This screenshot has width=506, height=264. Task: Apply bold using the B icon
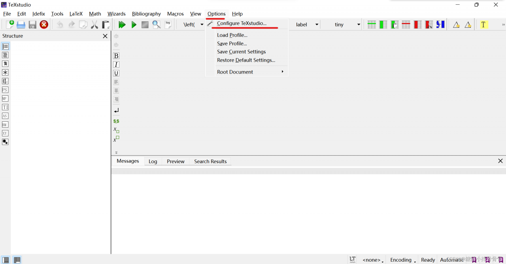(116, 56)
